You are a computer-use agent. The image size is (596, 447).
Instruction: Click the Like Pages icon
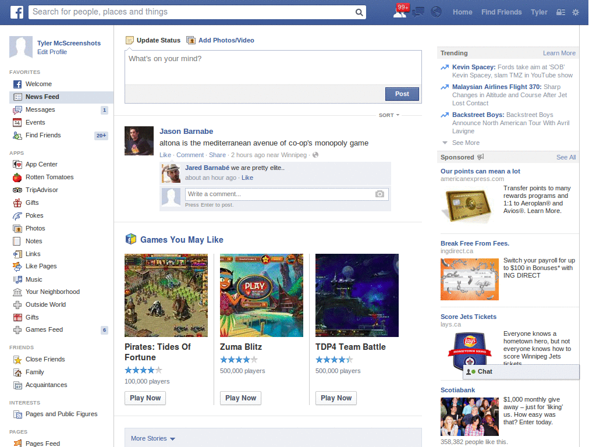click(17, 267)
